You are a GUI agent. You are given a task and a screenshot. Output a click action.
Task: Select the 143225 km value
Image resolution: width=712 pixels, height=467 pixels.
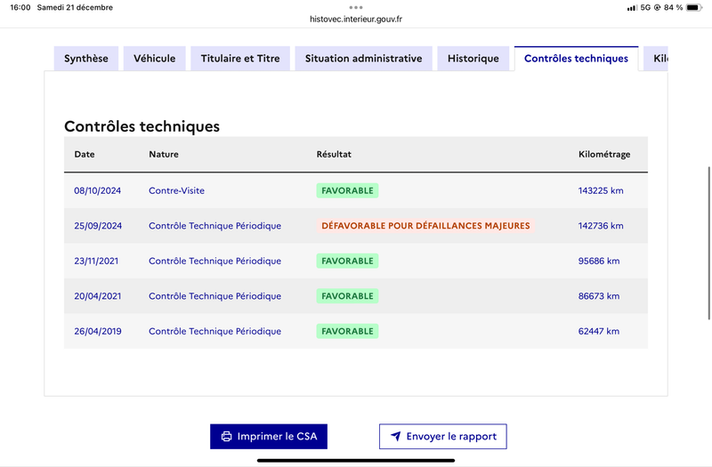point(601,190)
